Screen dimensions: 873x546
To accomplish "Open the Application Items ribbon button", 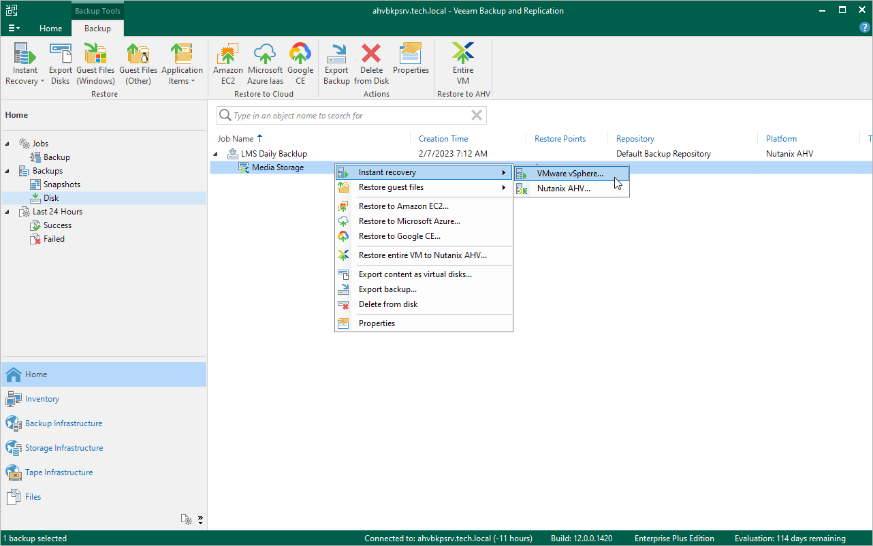I will click(182, 64).
